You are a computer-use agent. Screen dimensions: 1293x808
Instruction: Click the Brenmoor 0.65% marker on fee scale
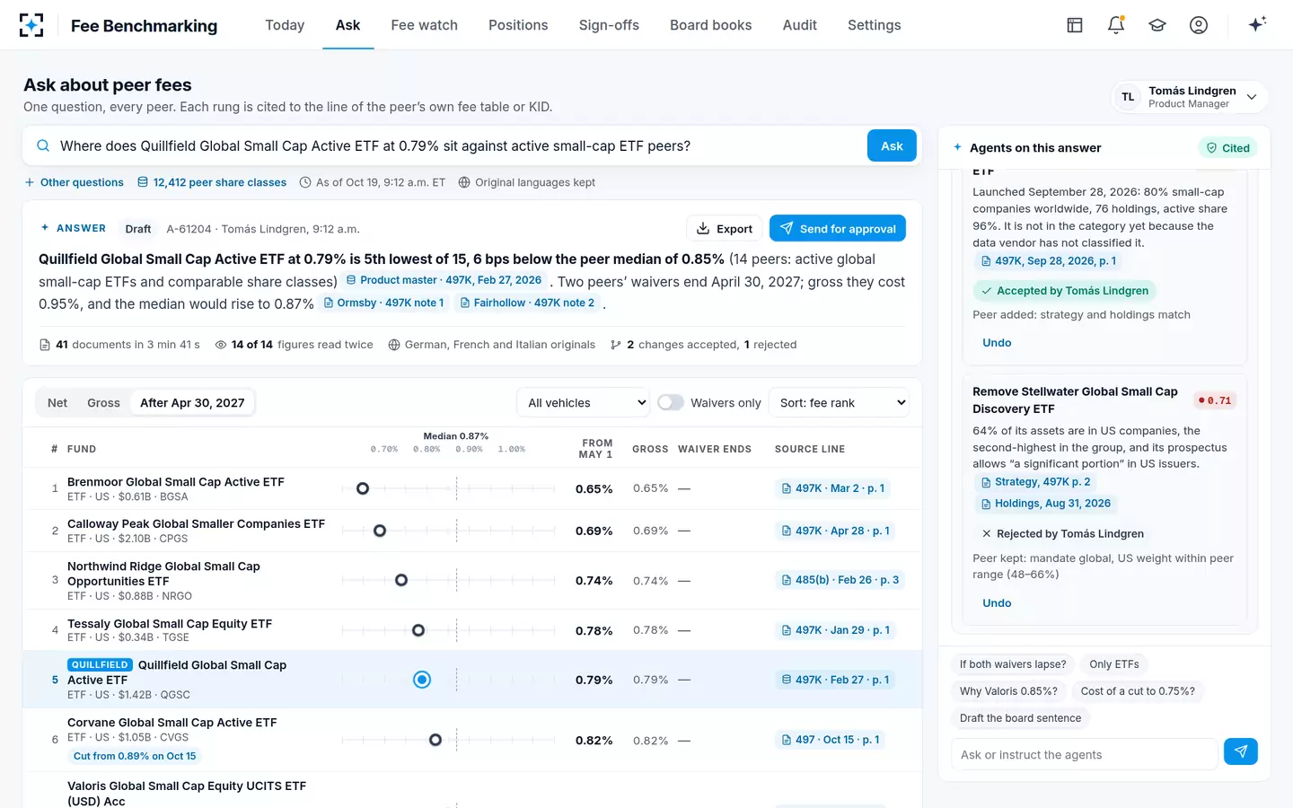(363, 488)
